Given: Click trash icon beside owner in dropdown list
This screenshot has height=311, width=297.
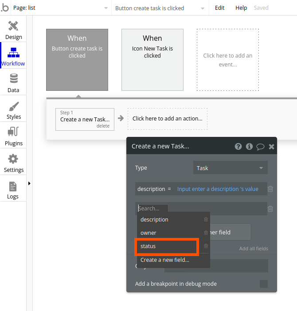Looking at the screenshot, I should click(206, 233).
